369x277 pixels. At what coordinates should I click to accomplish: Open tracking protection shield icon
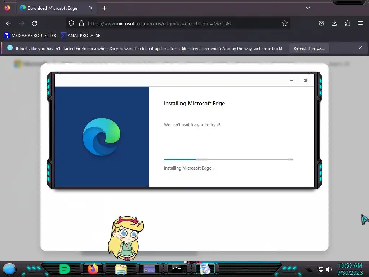click(x=71, y=23)
